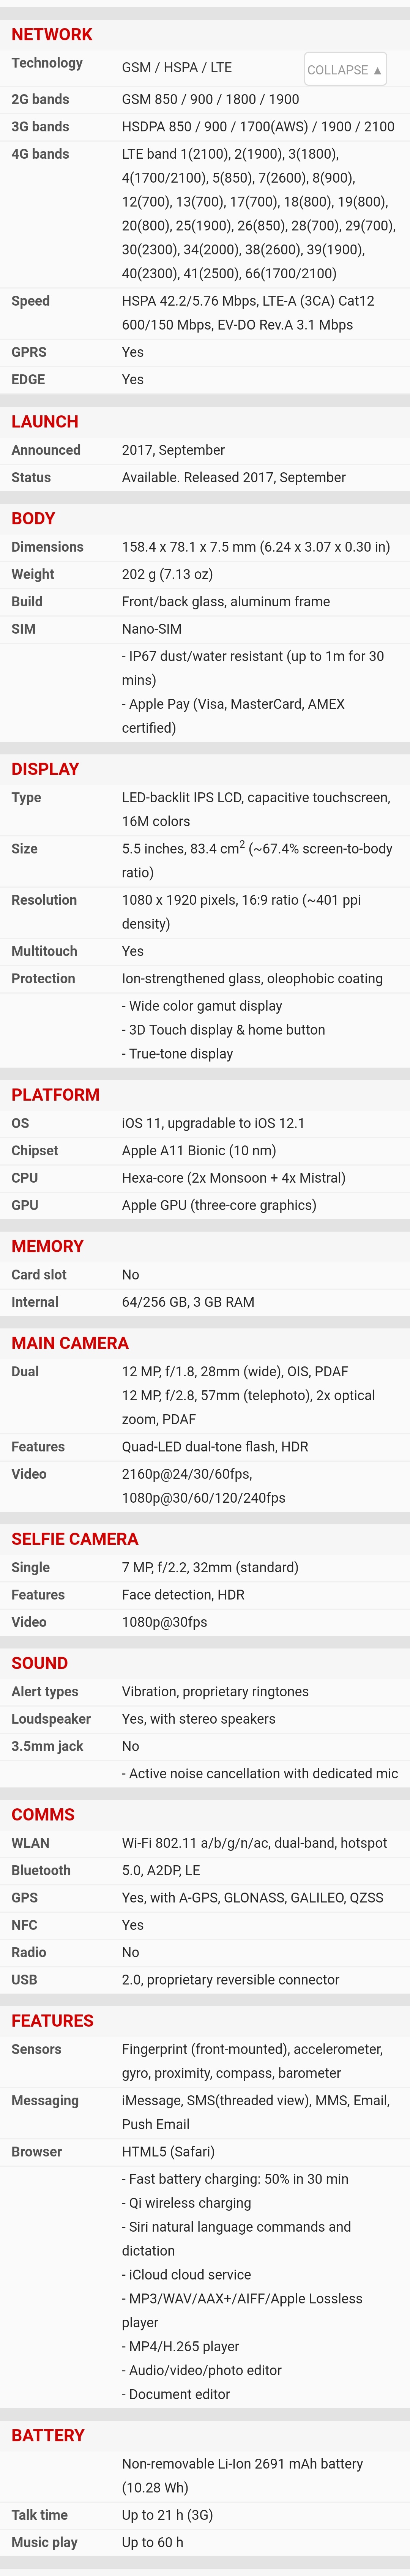Click the MAIN CAMERA section heading
410x2576 pixels.
[x=70, y=1343]
